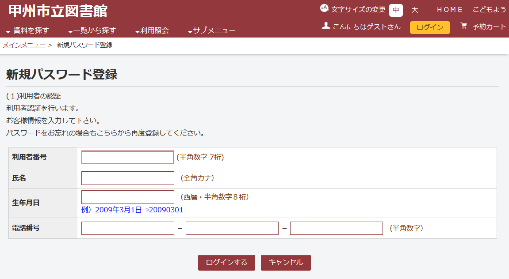The height and width of the screenshot is (279, 509).
Task: Click the 文字サイズの変更 label
Action: tap(358, 10)
